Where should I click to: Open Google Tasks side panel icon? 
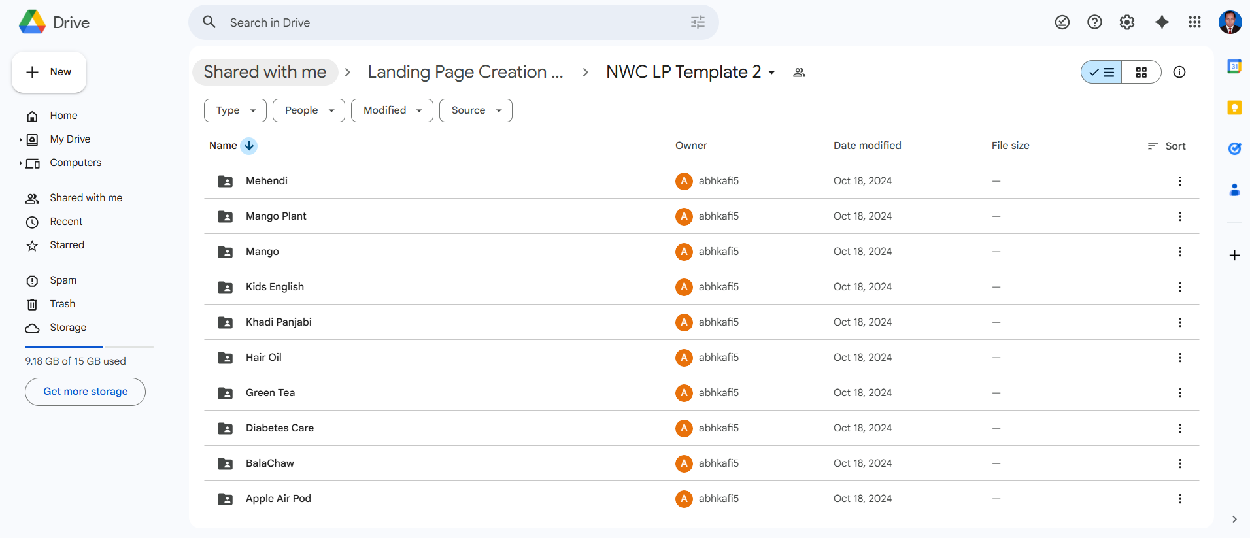point(1234,149)
